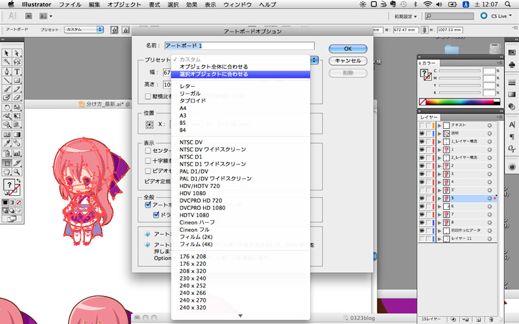Viewport: 519px width, 324px height.
Task: Select the Lasso tool
Action: tap(17, 62)
